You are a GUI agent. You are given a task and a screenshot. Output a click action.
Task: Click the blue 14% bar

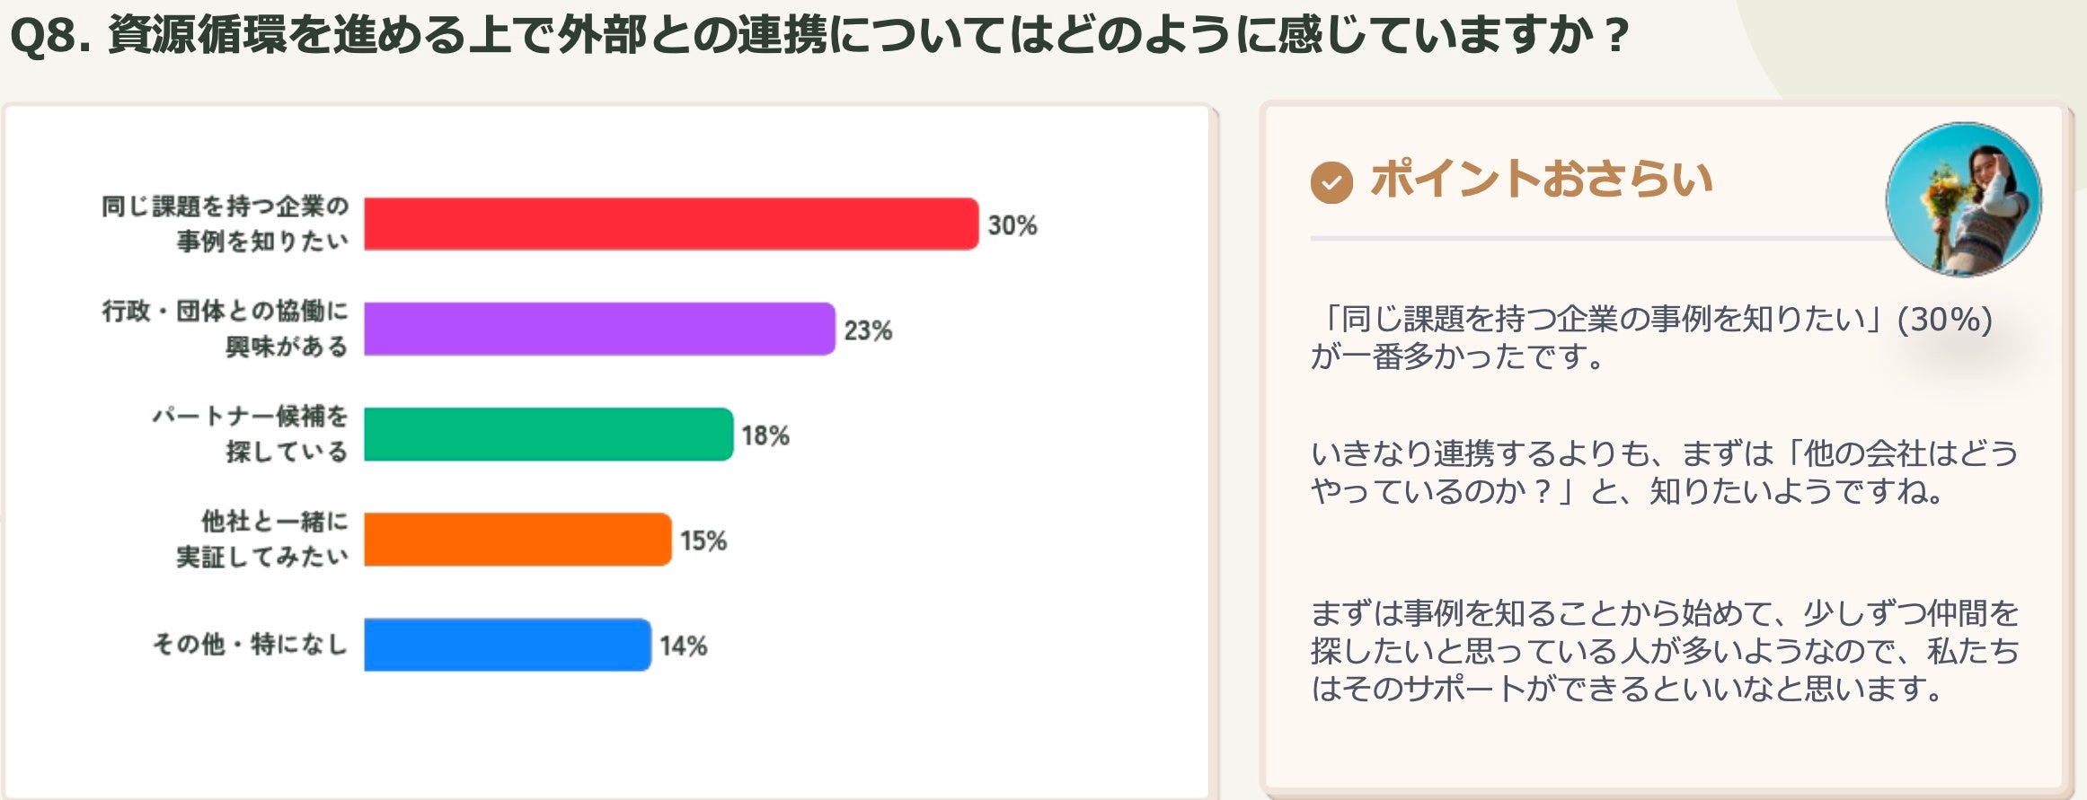(x=508, y=645)
